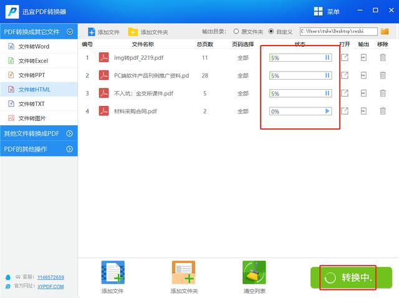Screen dimensions: 399x298
Task: Select the 自定义 output radio button
Action: tap(271, 31)
